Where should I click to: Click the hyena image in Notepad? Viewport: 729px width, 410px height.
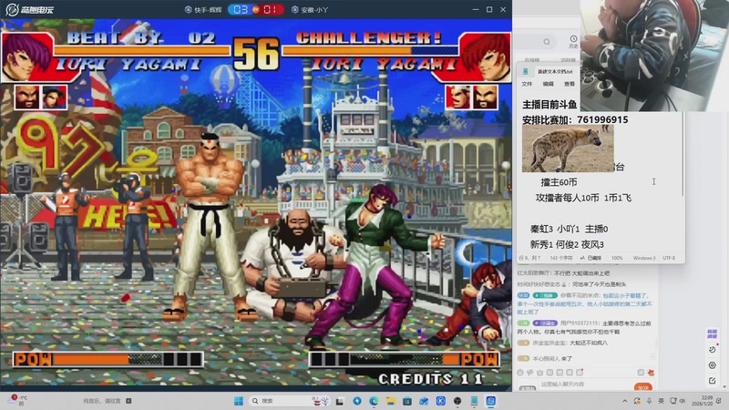(x=568, y=149)
